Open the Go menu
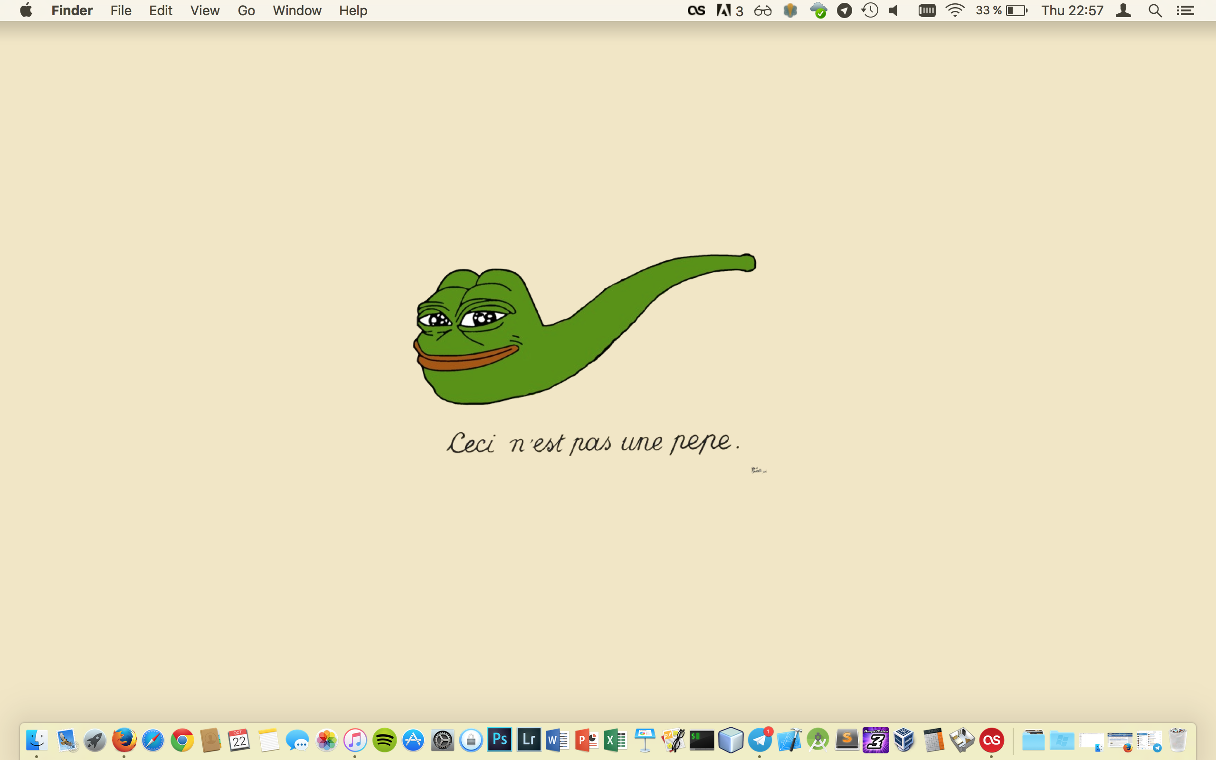Screen dimensions: 1216x760 pyautogui.click(x=246, y=10)
